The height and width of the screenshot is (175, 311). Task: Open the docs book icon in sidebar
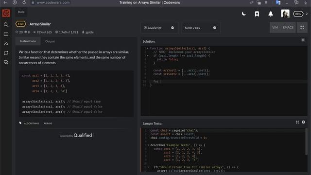pyautogui.click(x=6, y=34)
